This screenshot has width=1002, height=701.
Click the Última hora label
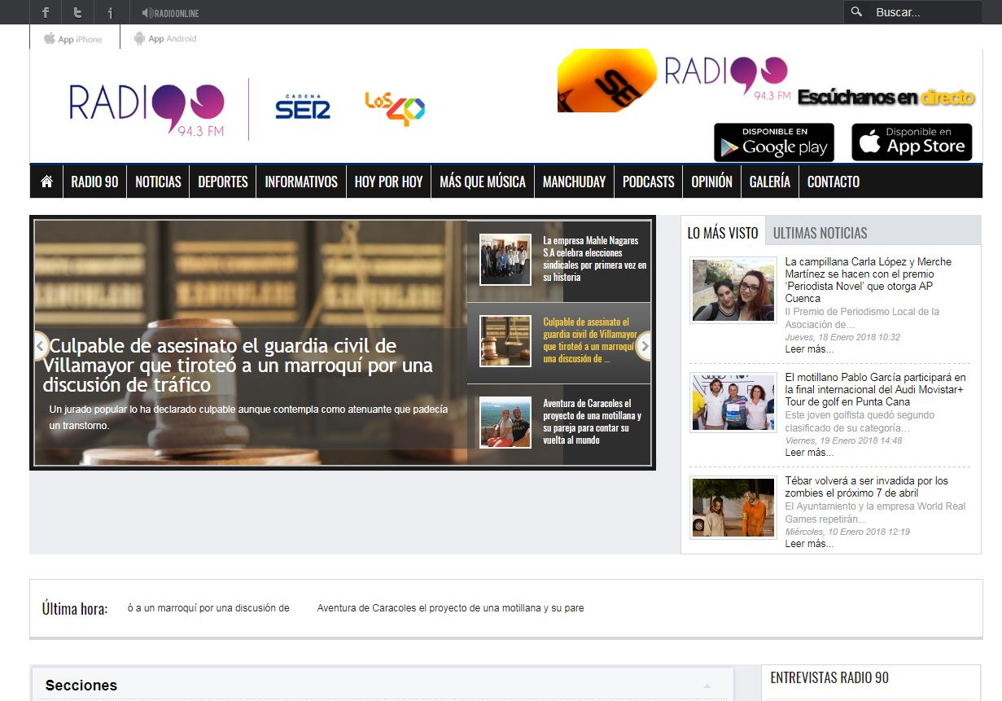75,609
